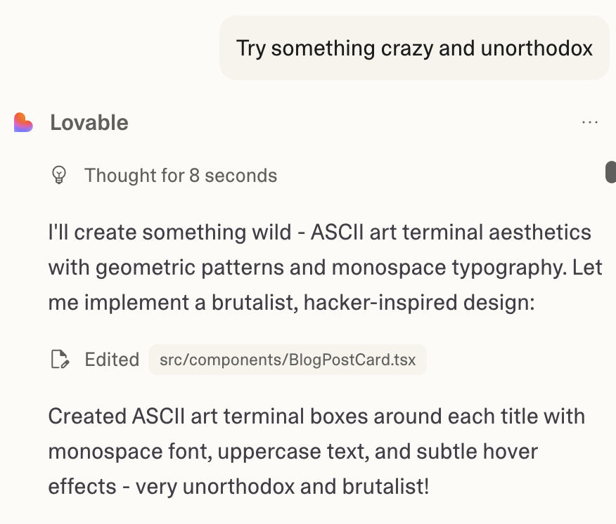
Task: Click the lightbulb thinking icon
Action: pyautogui.click(x=60, y=175)
